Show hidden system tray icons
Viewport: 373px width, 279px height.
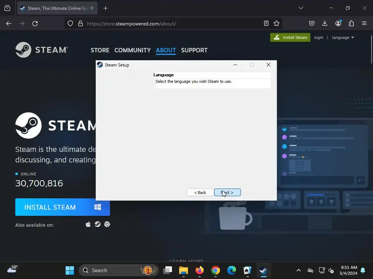(299, 270)
